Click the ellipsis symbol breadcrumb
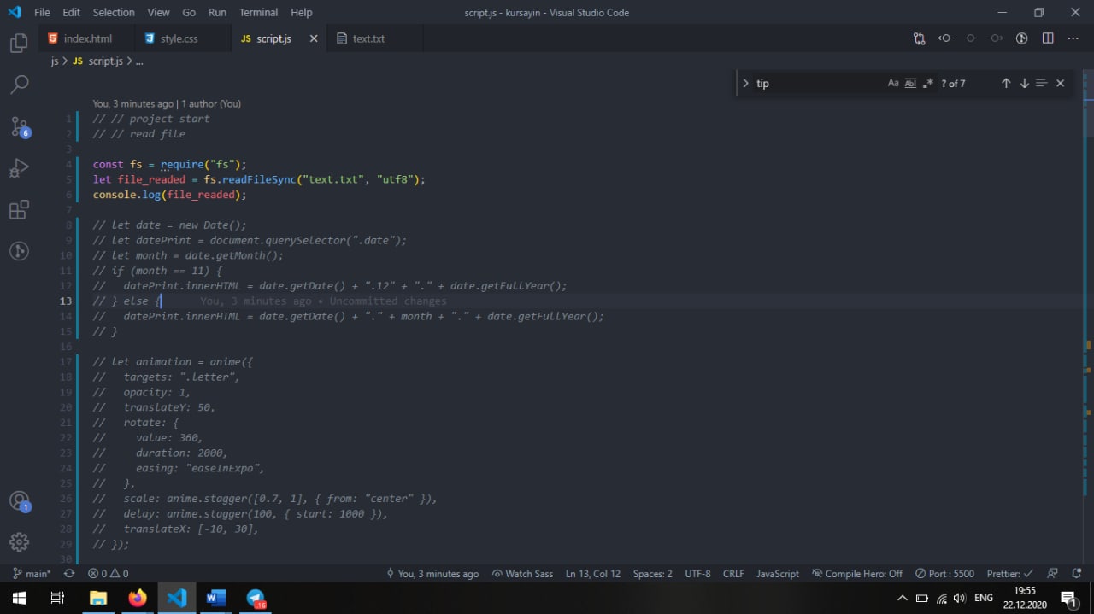Image resolution: width=1094 pixels, height=614 pixels. click(x=139, y=61)
